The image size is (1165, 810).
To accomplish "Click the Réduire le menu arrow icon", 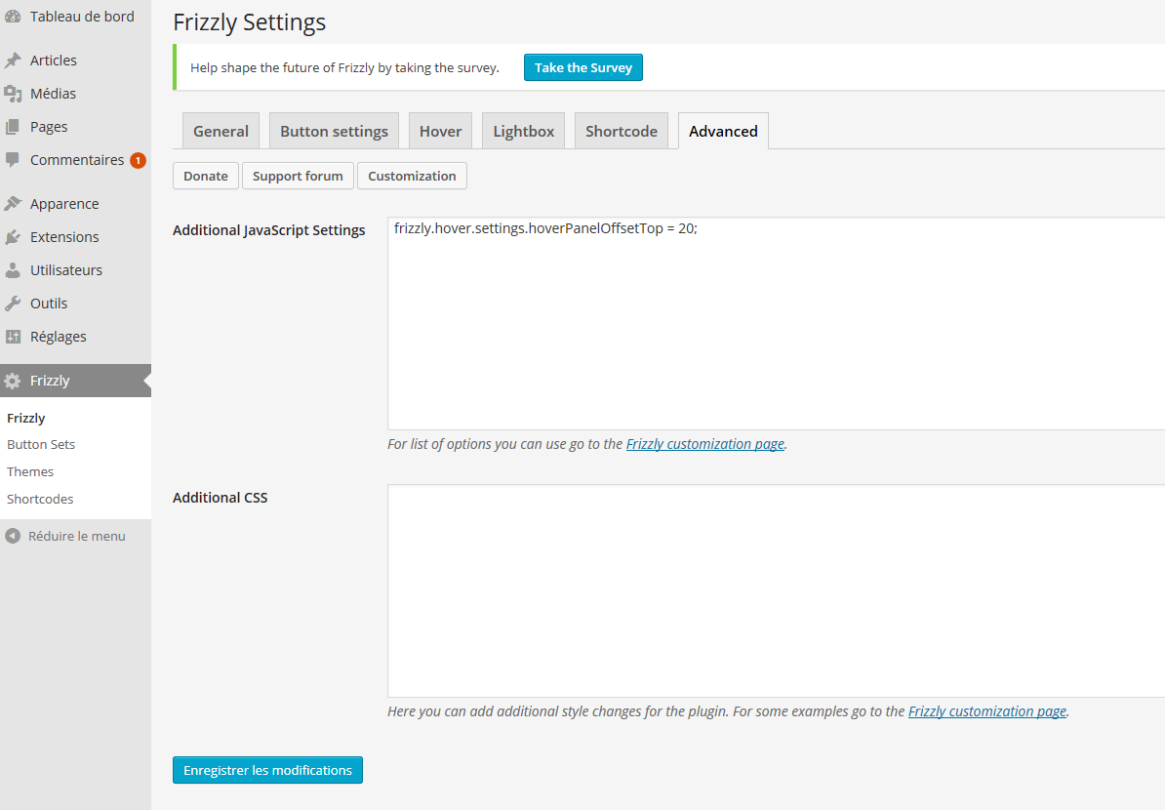I will (x=13, y=536).
